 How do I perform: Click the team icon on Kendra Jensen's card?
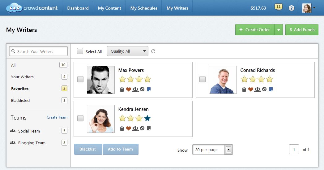135,128
